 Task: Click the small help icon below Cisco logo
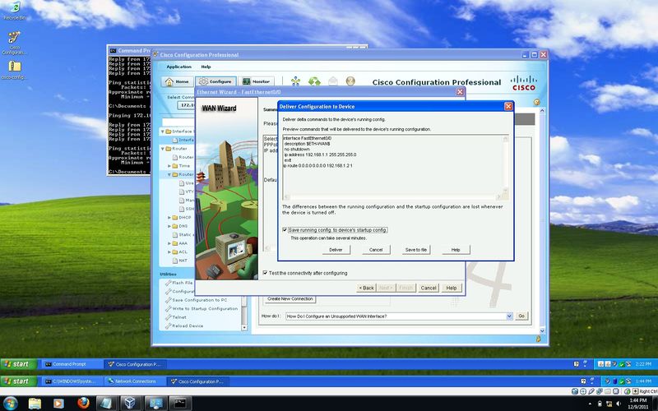[536, 102]
